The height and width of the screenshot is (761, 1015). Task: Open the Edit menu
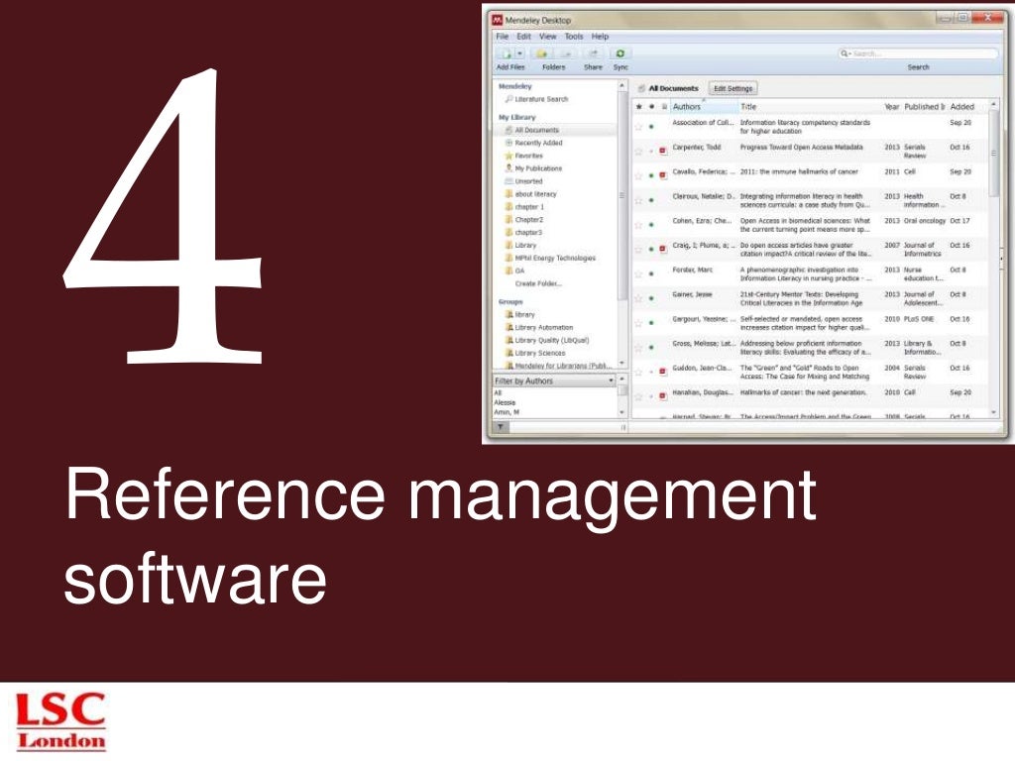(x=523, y=37)
